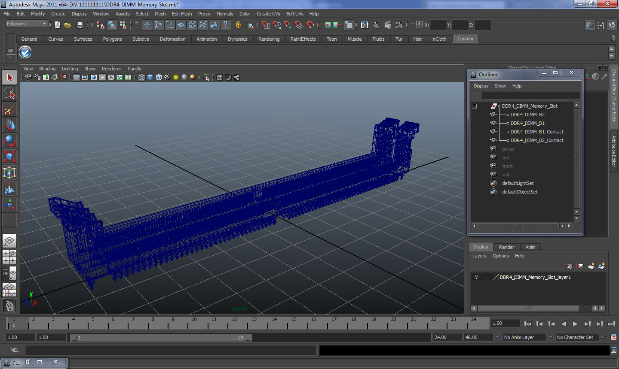Toggle viewport Smooth Shade All icon
This screenshot has width=619, height=369.
pos(150,77)
